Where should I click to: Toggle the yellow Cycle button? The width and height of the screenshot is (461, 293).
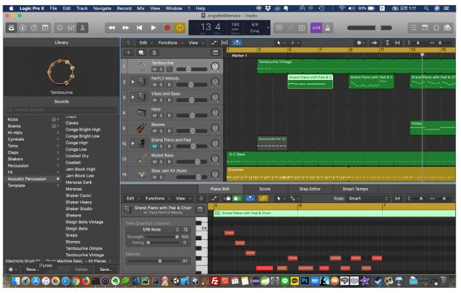click(x=179, y=28)
